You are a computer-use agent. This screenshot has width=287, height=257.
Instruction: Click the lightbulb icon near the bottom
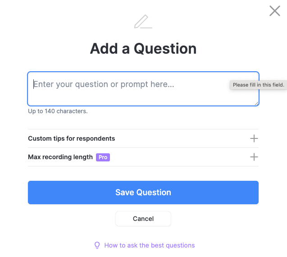click(x=97, y=245)
